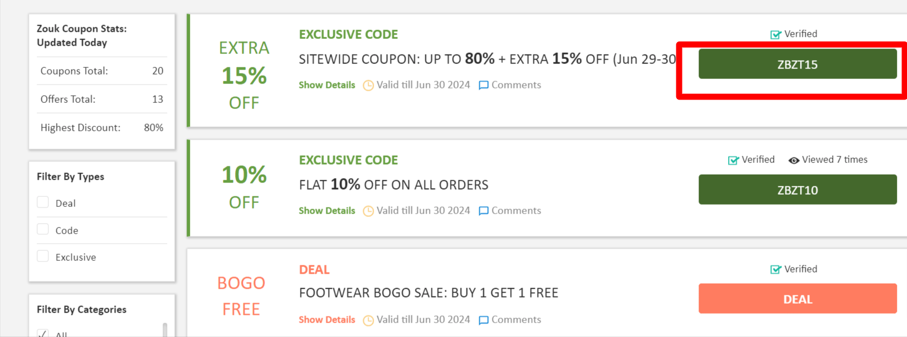Reveal the ZBZT15 coupon code button
The image size is (907, 337).
[797, 65]
